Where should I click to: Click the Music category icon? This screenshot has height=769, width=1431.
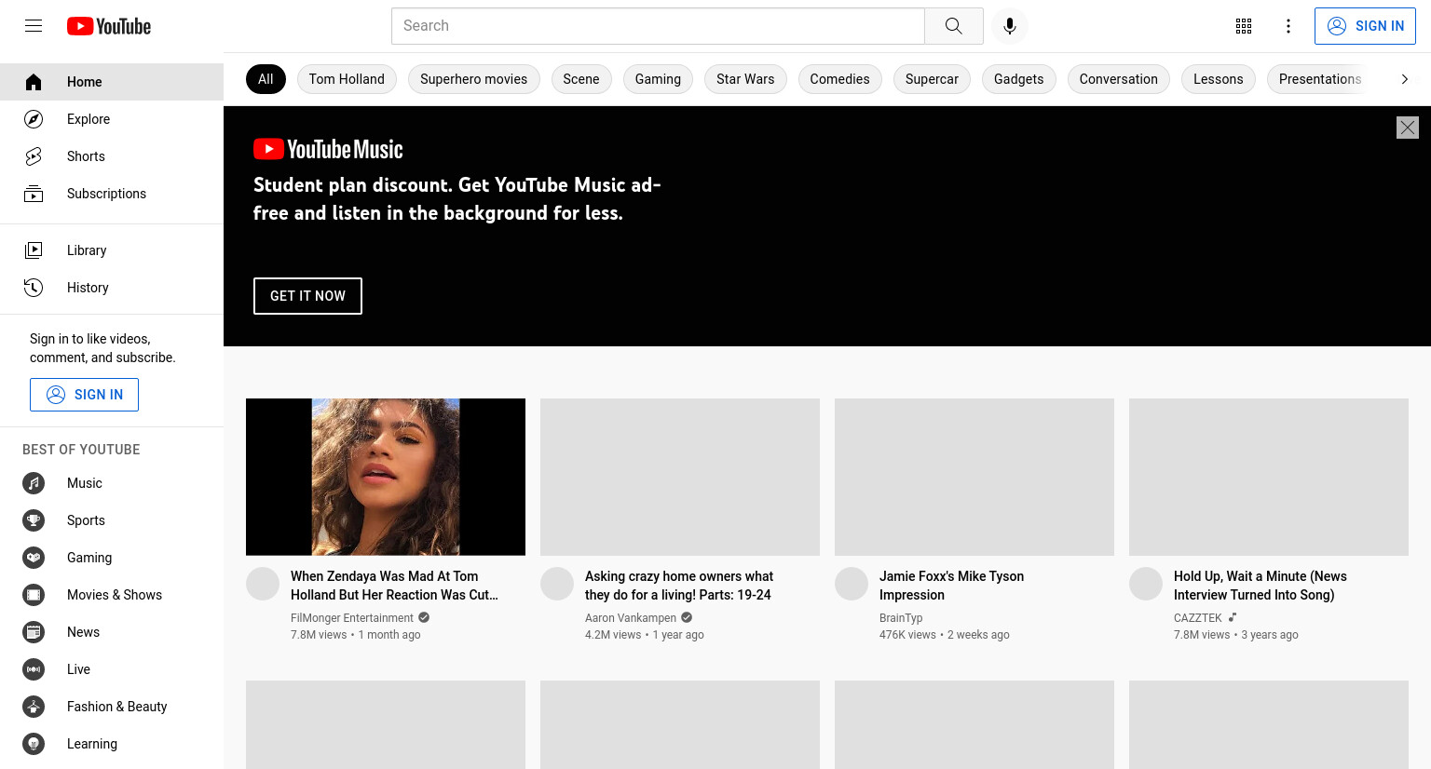coord(34,483)
